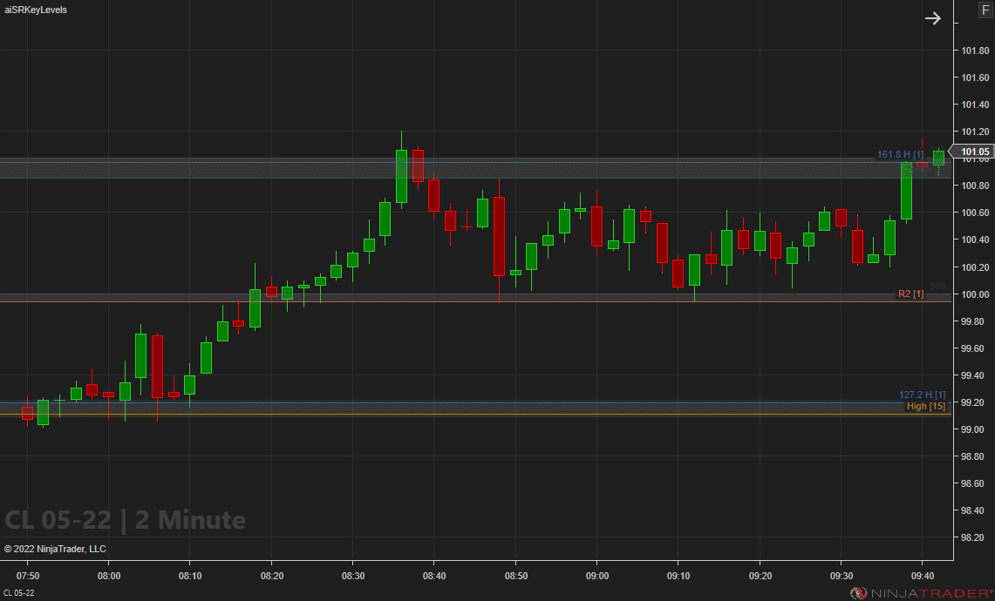Click the 101.05 current price marker
The image size is (995, 601).
point(973,152)
